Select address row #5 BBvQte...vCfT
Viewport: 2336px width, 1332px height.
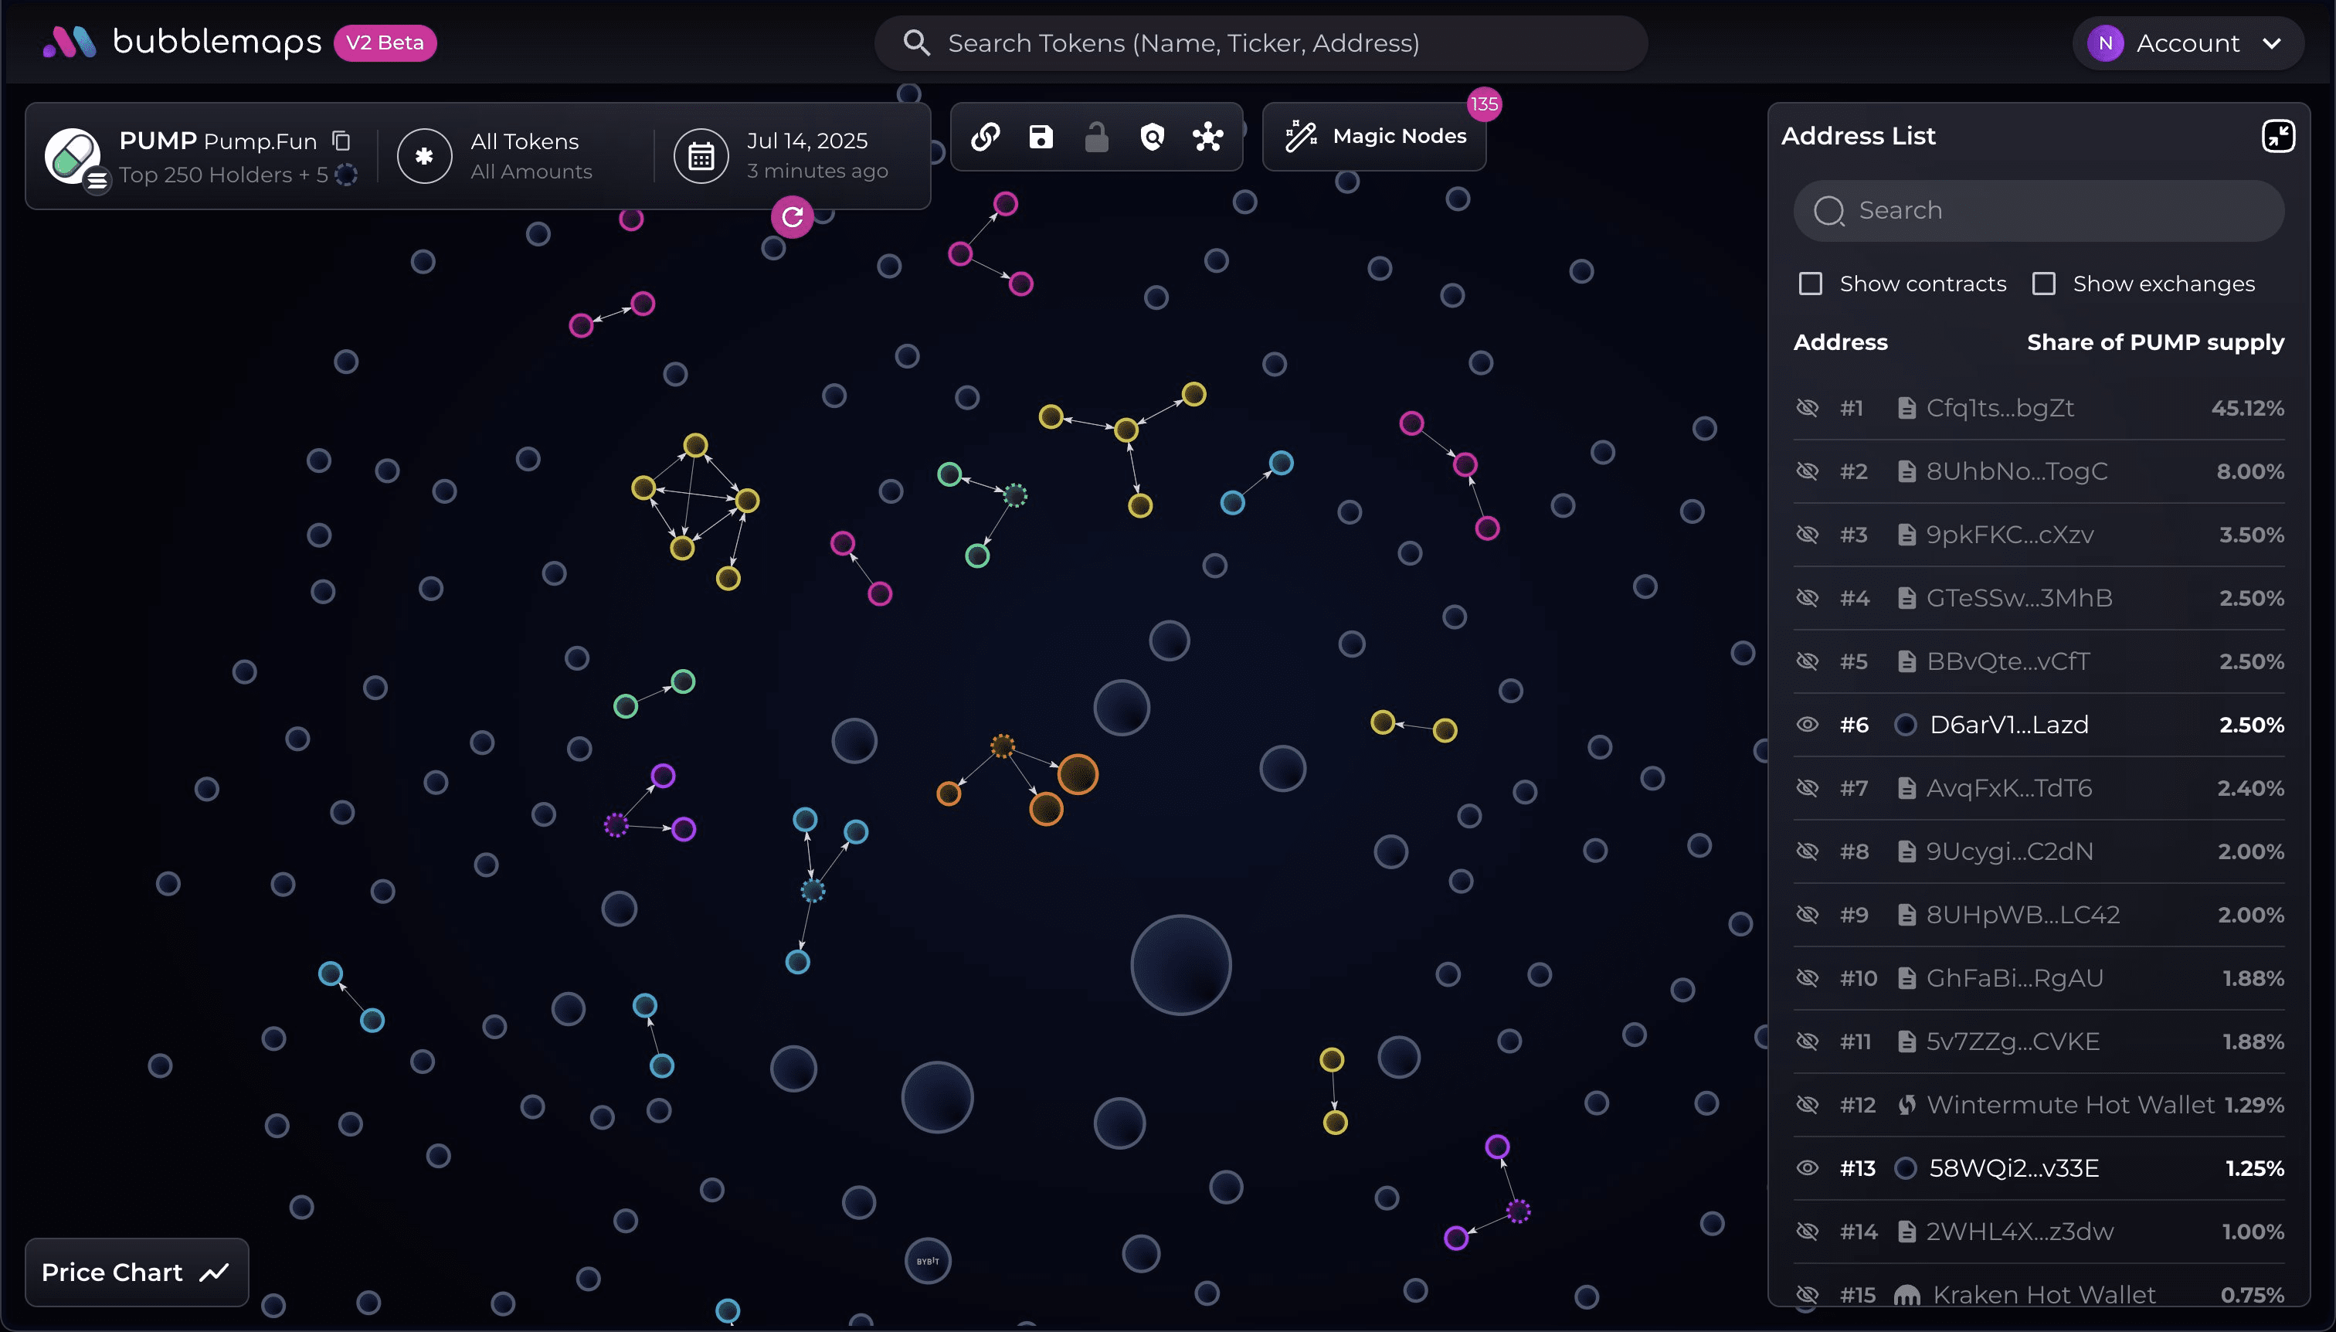2039,661
